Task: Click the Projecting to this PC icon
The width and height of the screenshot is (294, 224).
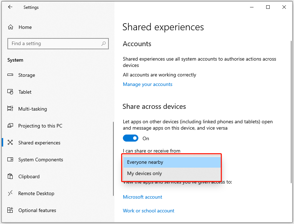Action: (10, 126)
